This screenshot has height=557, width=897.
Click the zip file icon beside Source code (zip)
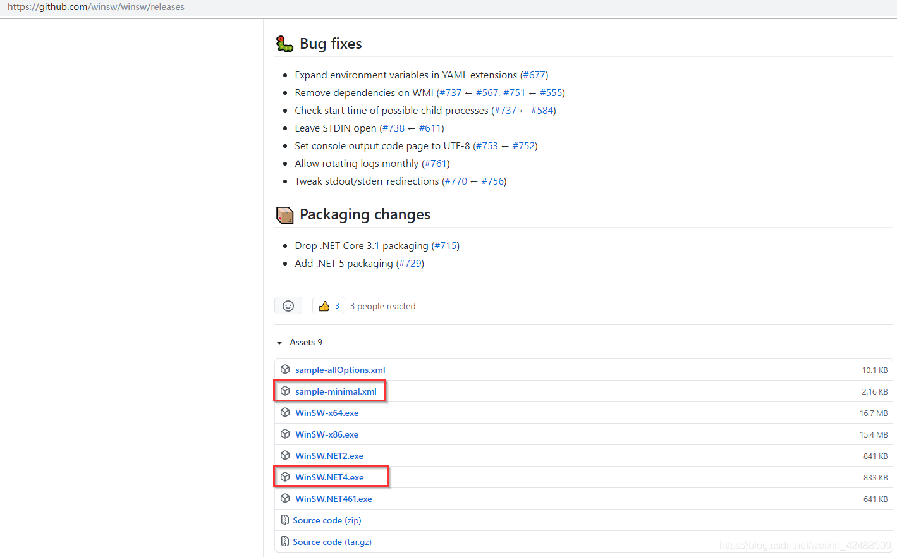pos(285,520)
